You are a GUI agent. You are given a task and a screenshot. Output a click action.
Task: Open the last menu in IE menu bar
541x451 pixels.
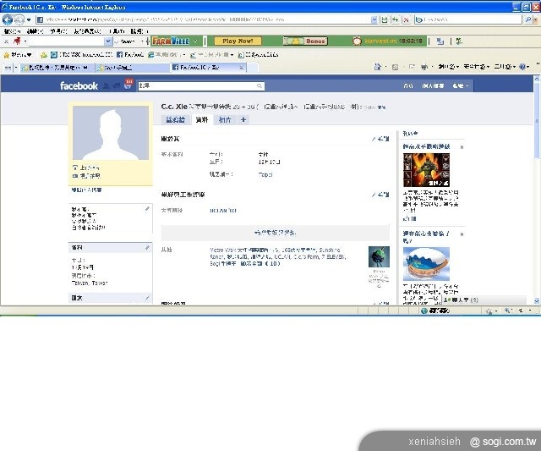139,31
